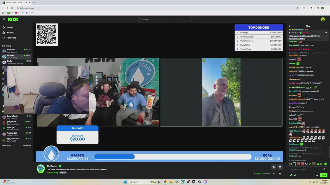Open browser extensions puzzle icon
This screenshot has width=330, height=185.
pos(304,8)
